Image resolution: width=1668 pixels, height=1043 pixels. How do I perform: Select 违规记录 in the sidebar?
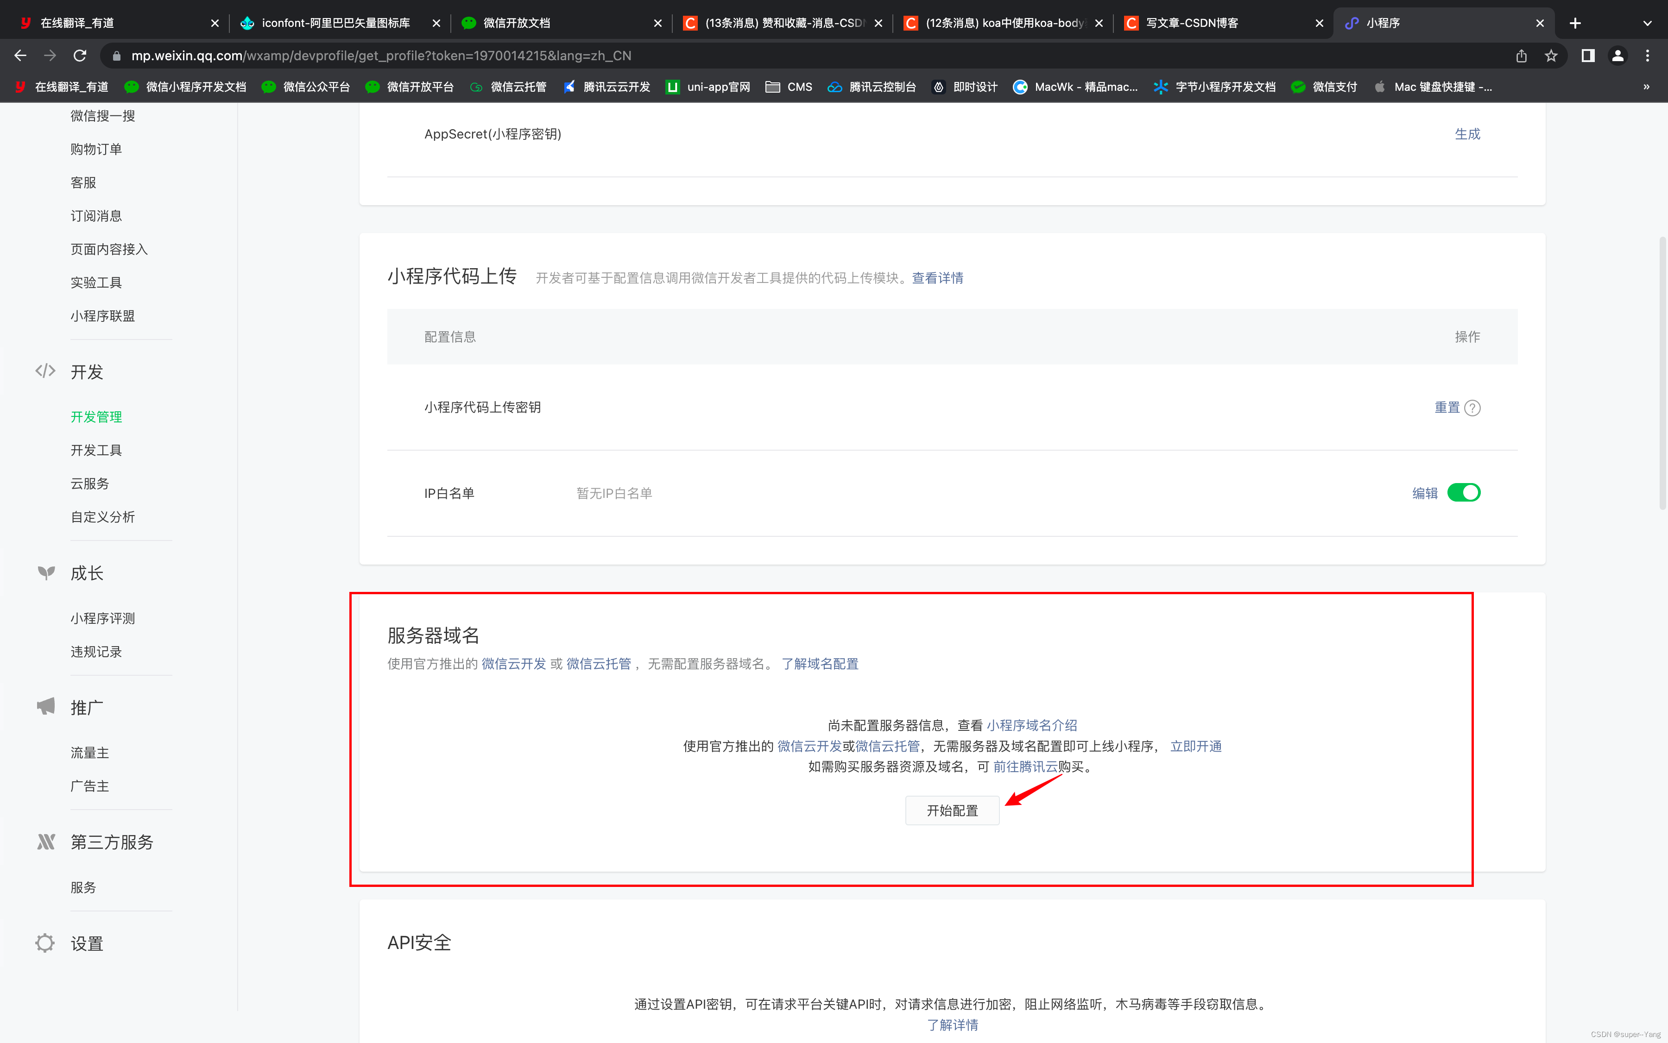(96, 652)
